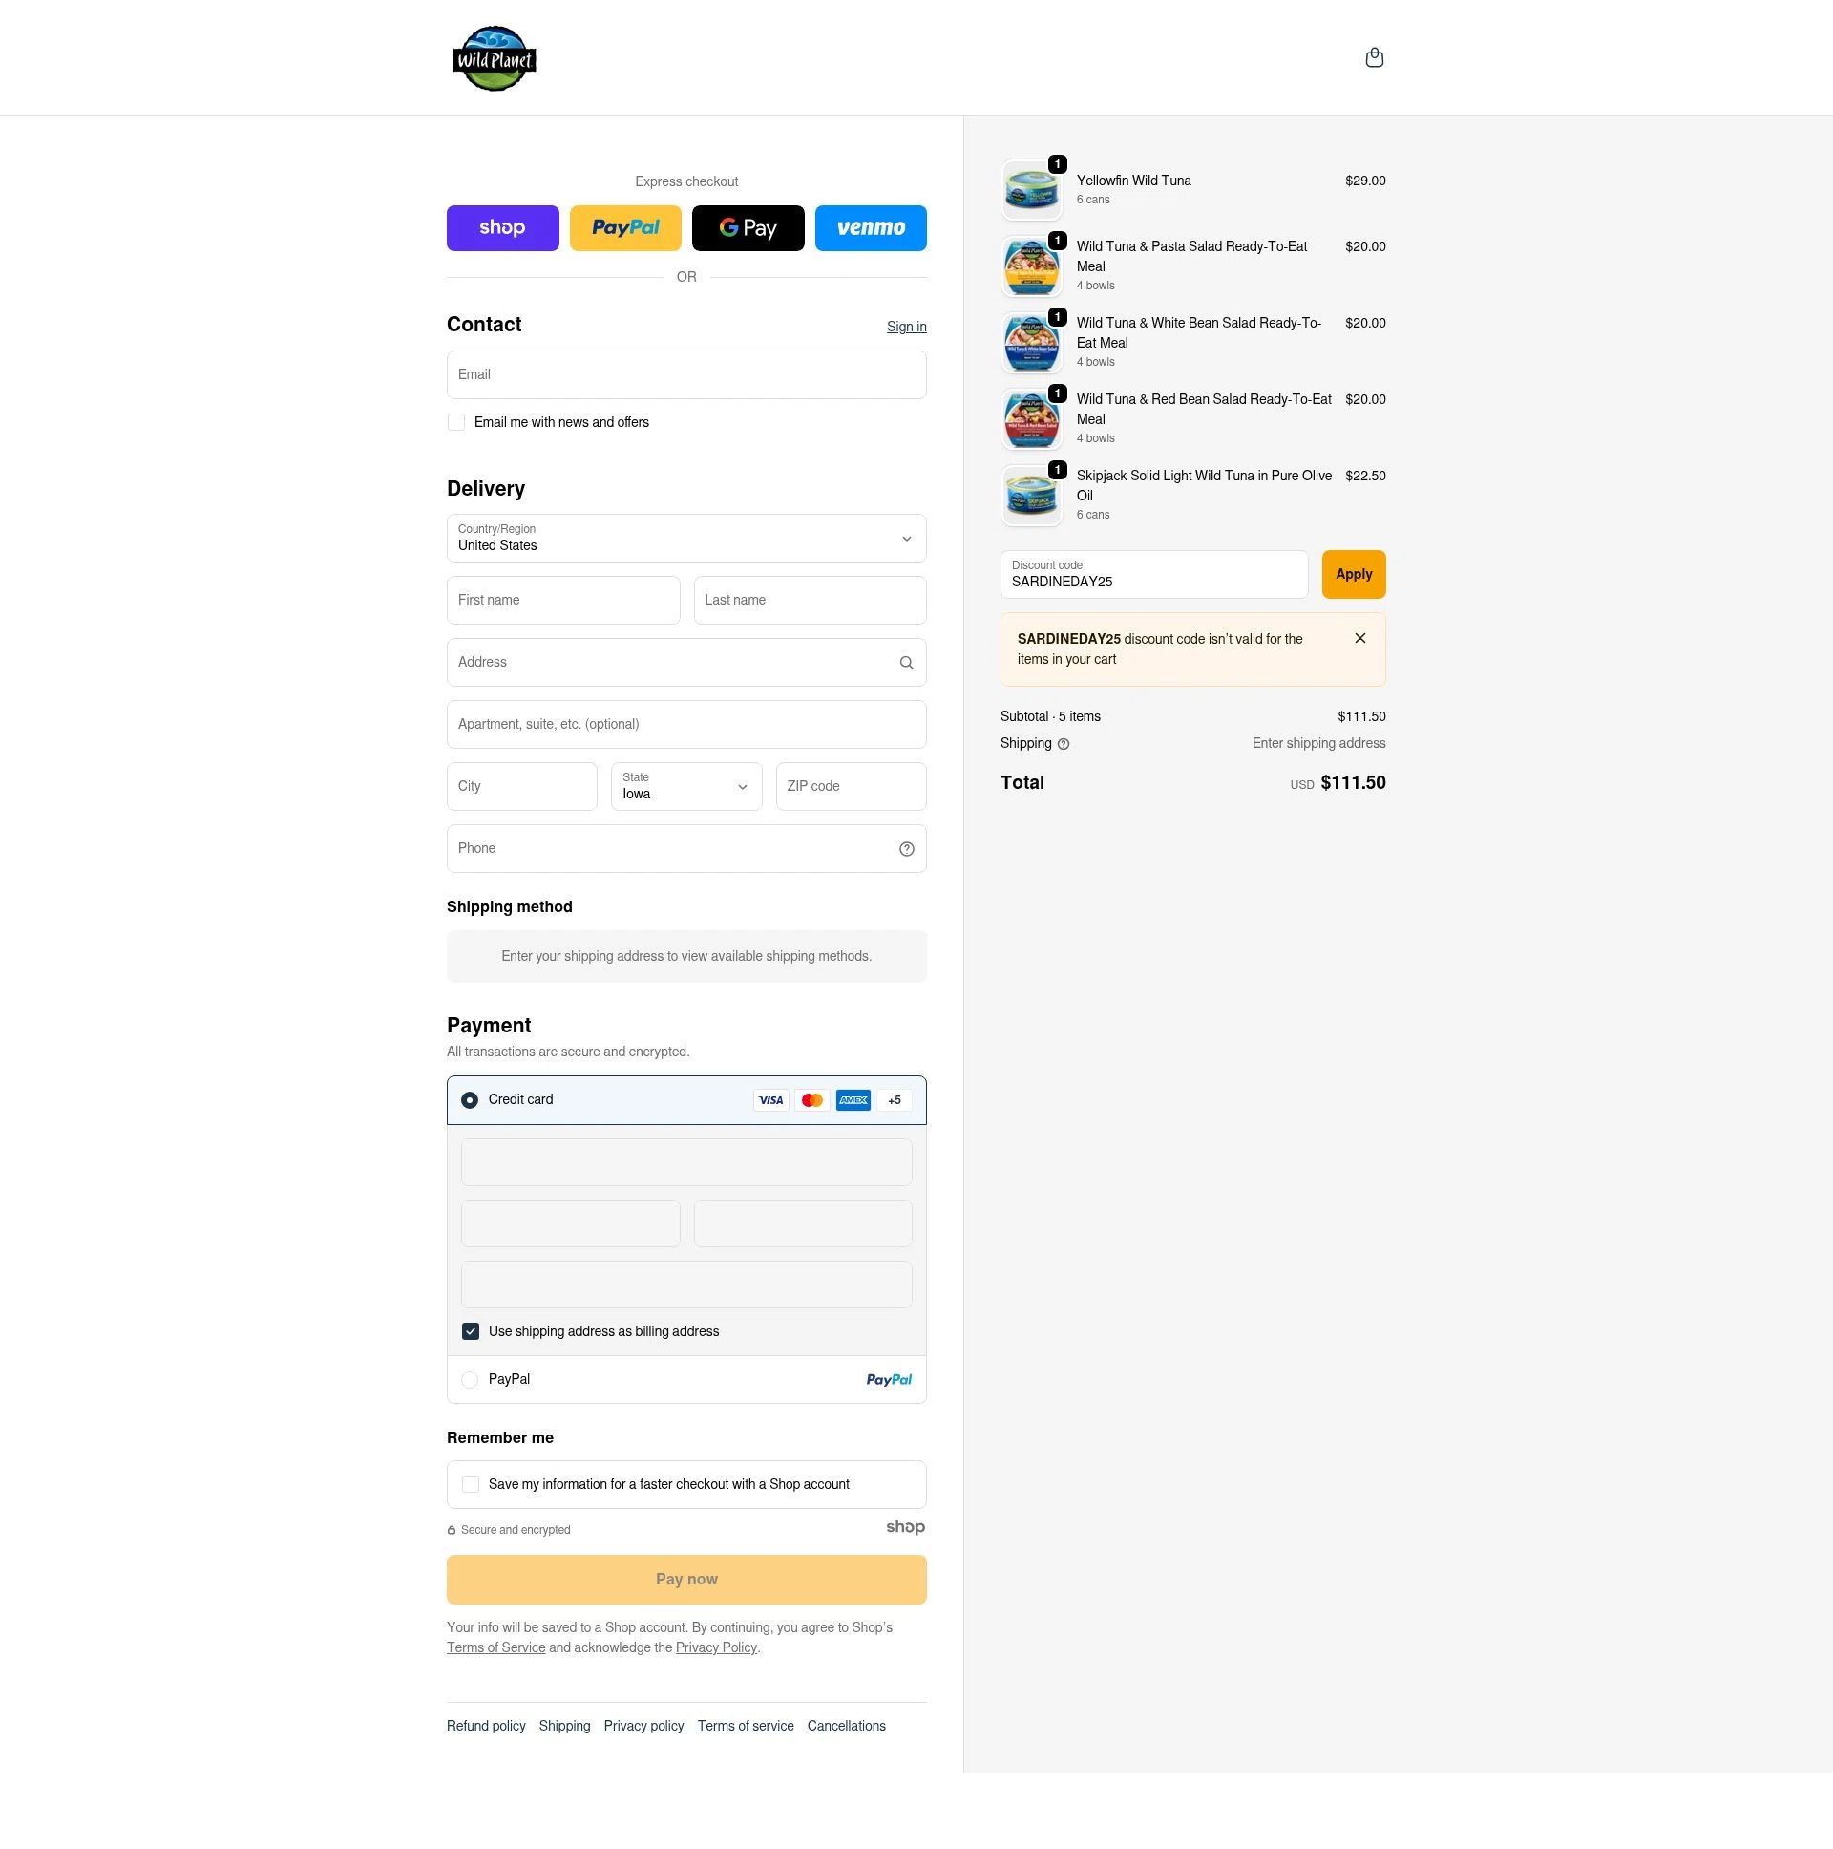Open the shopping cart icon
This screenshot has width=1833, height=1849.
[1375, 57]
